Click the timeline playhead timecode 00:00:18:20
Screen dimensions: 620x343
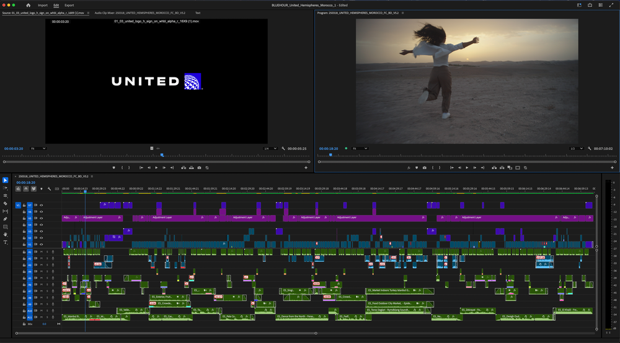[x=25, y=183]
